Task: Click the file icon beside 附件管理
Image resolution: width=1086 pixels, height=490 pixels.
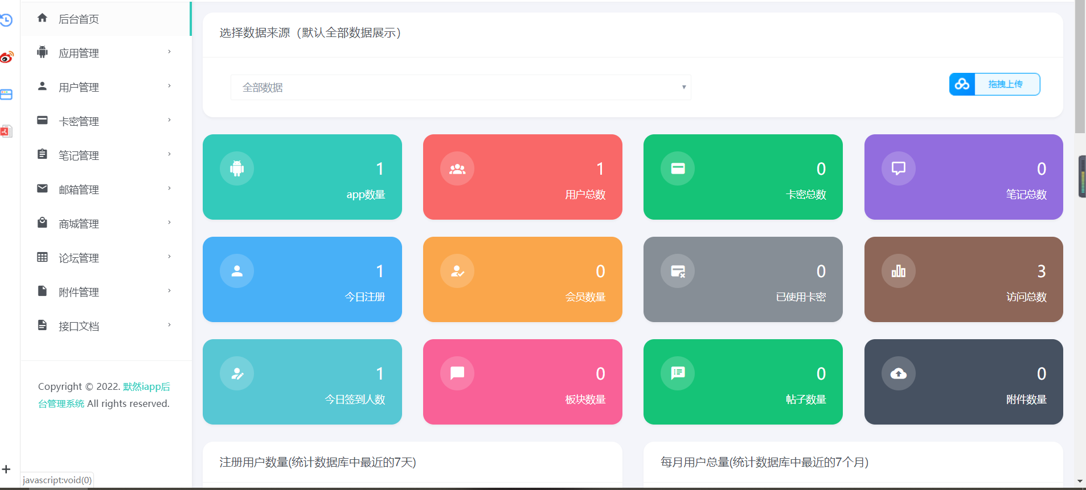Action: [42, 291]
